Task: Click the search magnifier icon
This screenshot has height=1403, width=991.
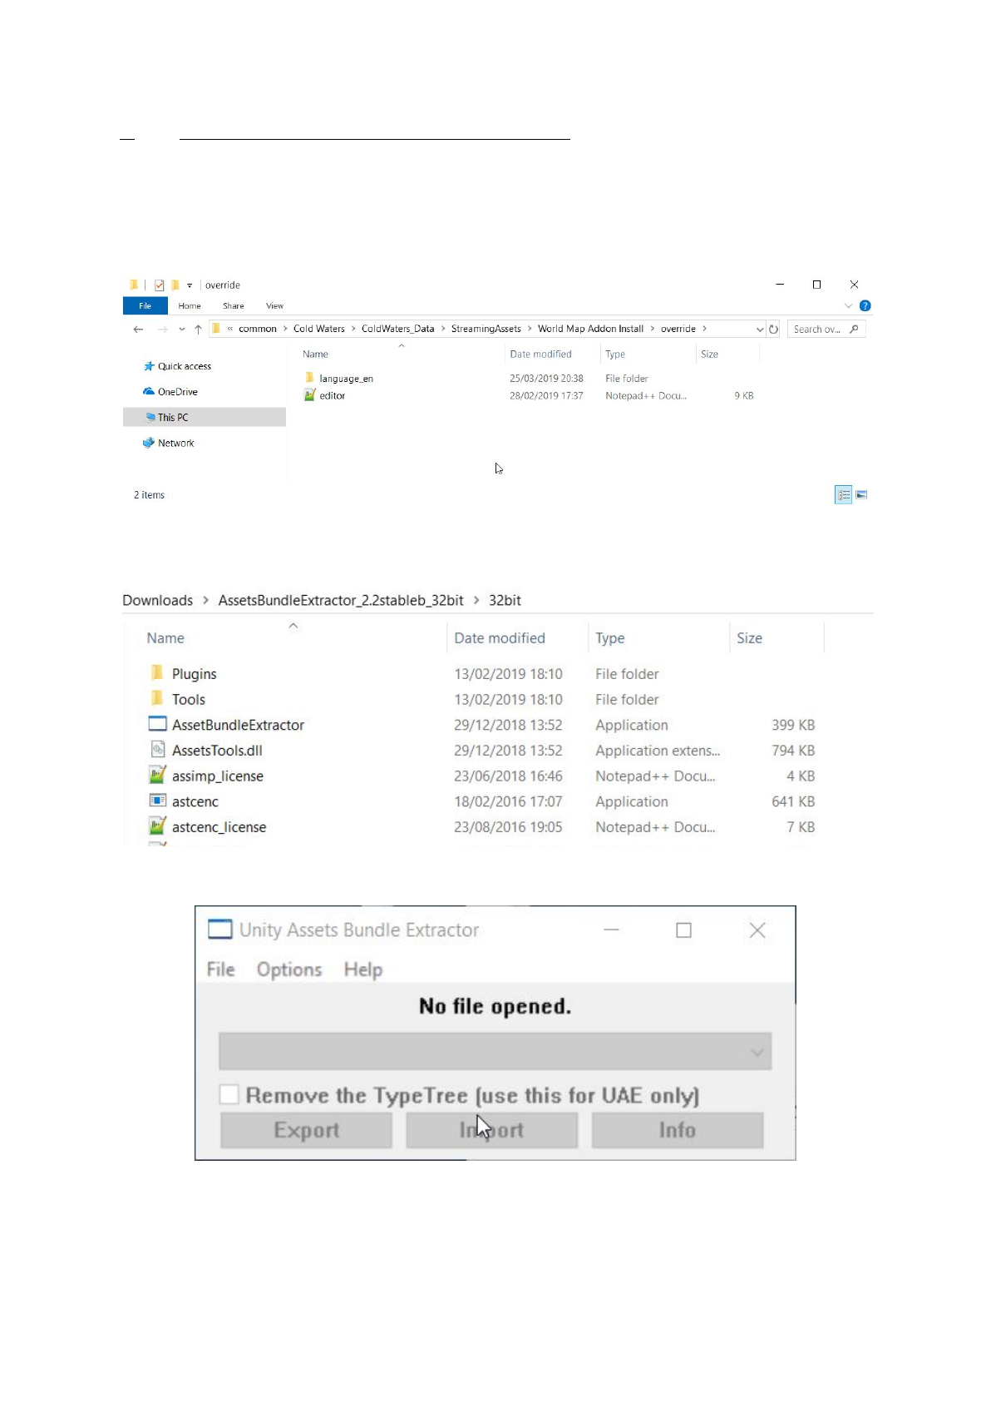Action: (854, 330)
